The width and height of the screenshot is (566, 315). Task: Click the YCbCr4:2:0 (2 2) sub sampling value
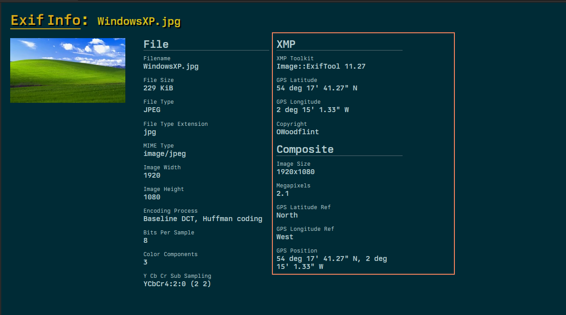click(x=177, y=284)
